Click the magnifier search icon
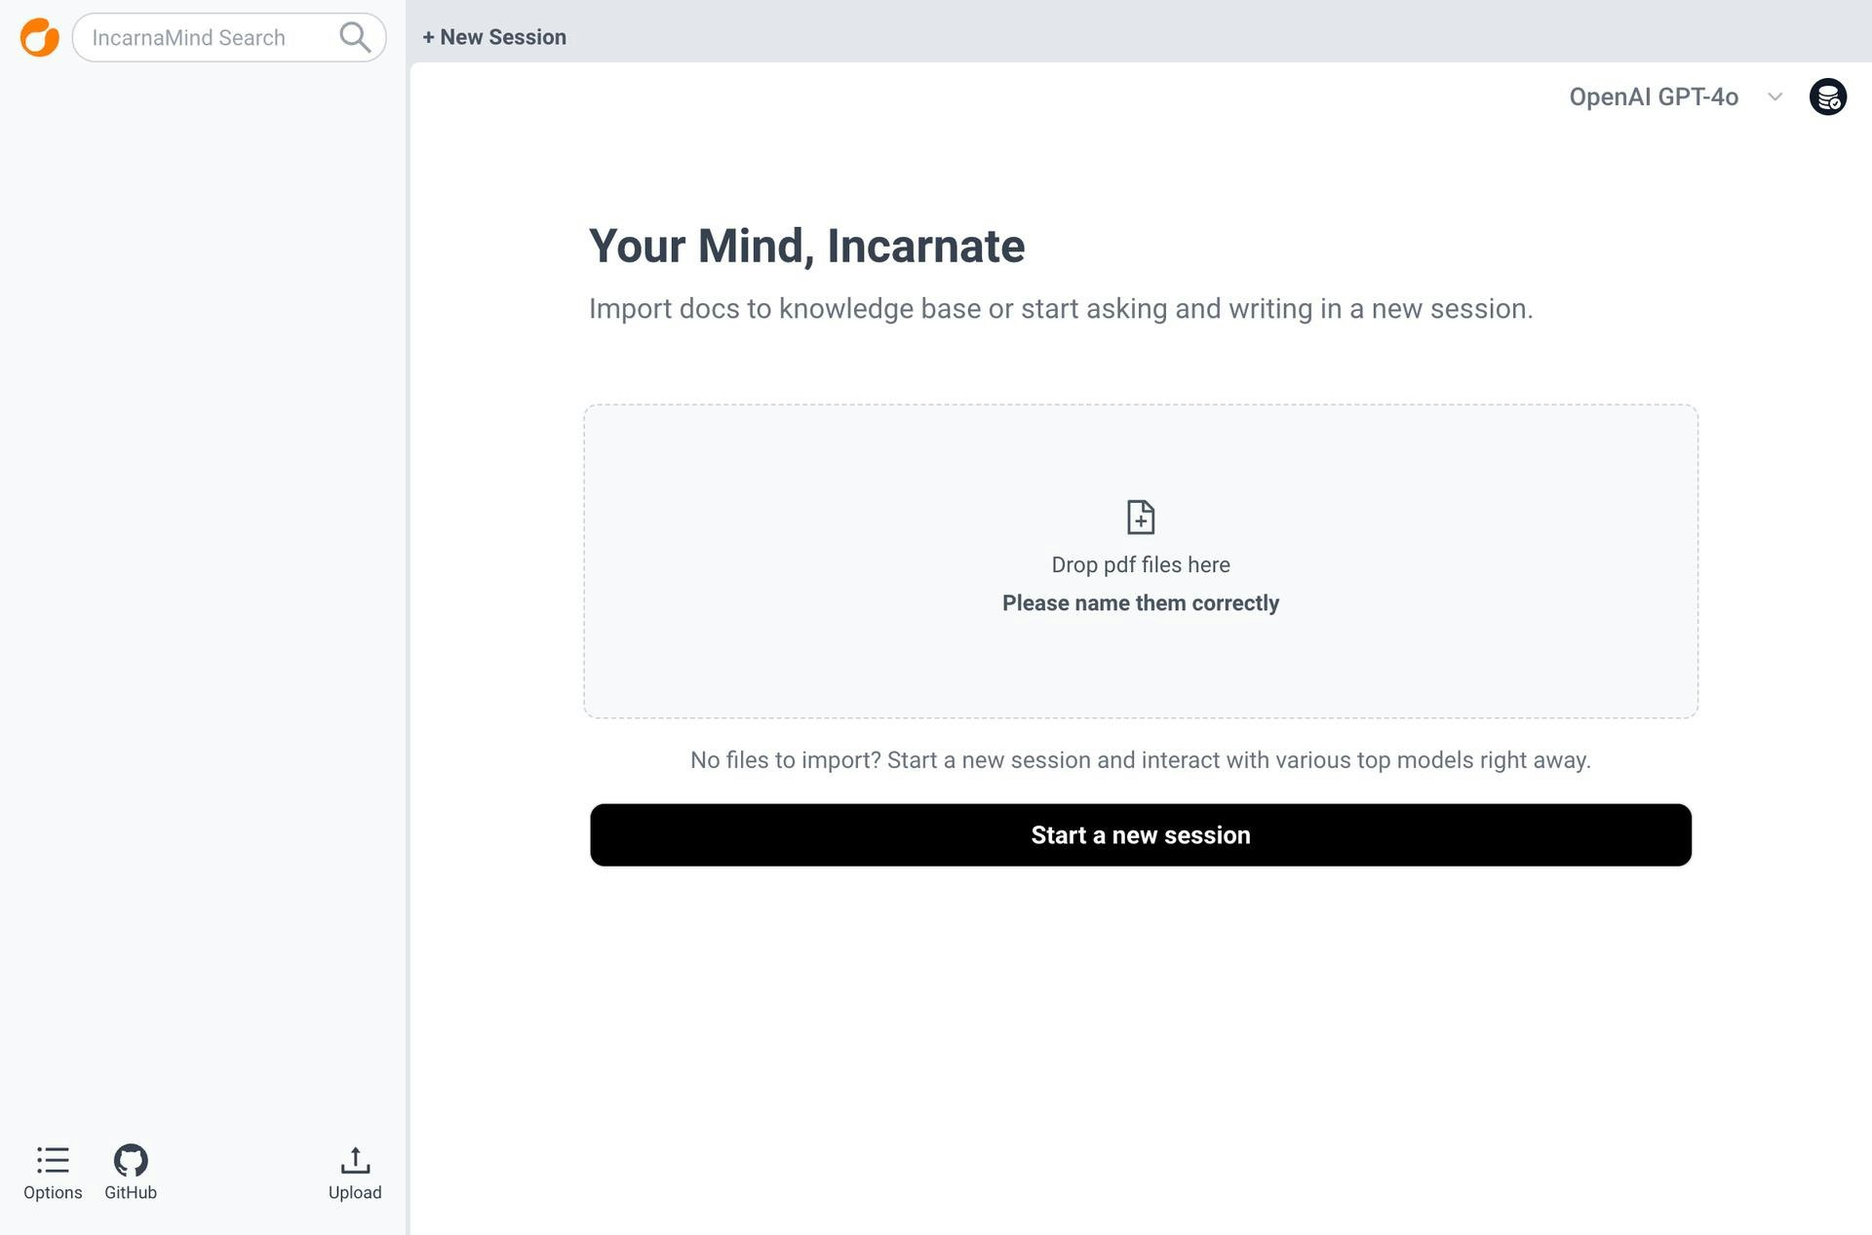This screenshot has width=1872, height=1235. click(x=355, y=37)
